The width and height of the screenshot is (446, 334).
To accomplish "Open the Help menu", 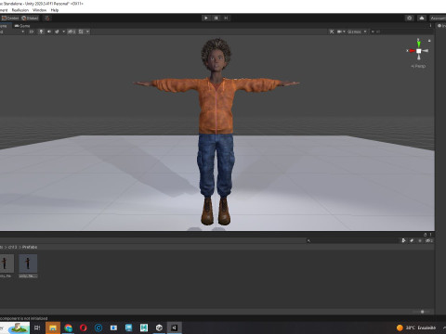I will pyautogui.click(x=55, y=10).
